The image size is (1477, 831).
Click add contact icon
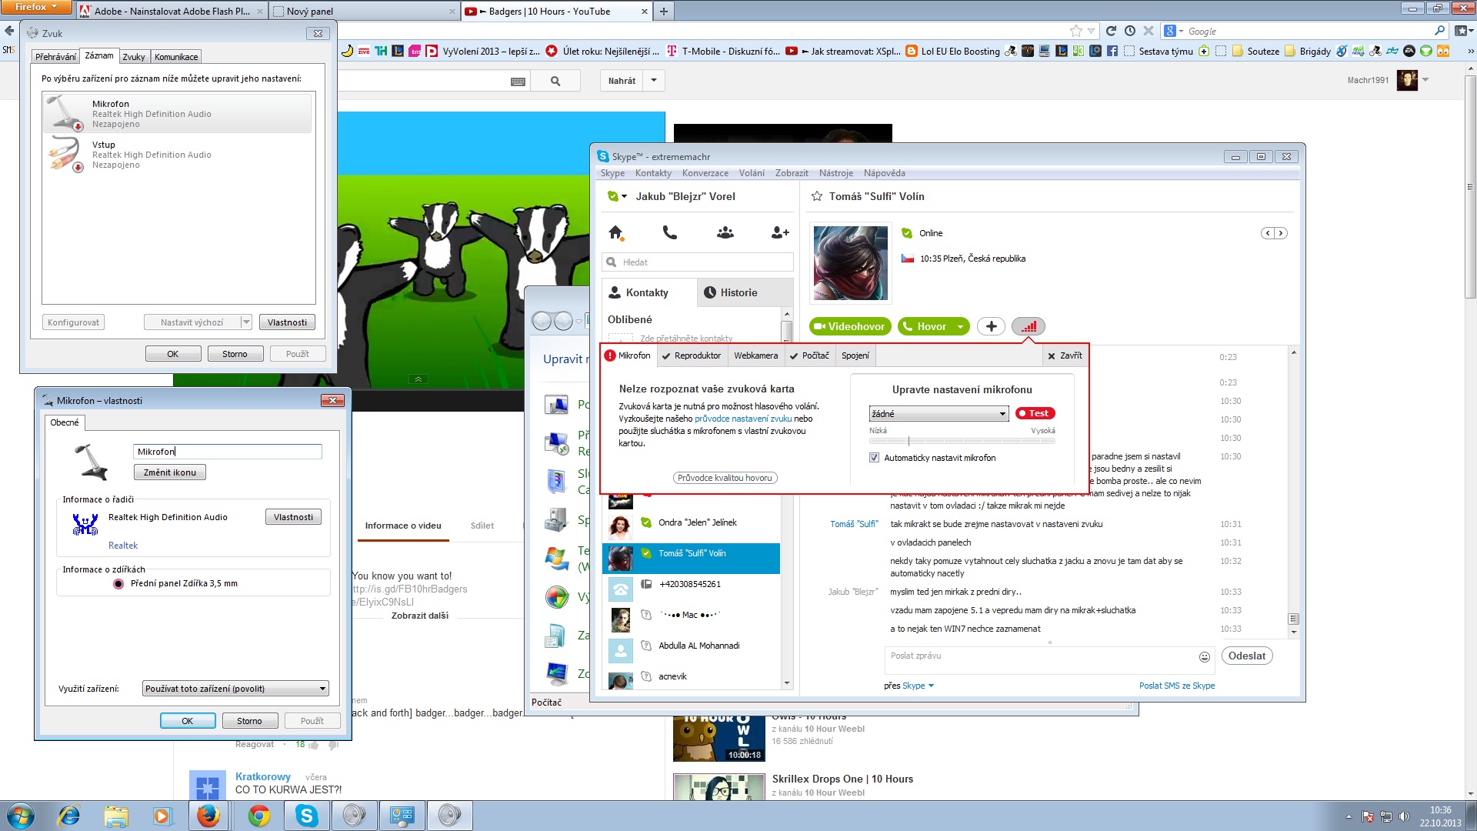[x=779, y=232]
